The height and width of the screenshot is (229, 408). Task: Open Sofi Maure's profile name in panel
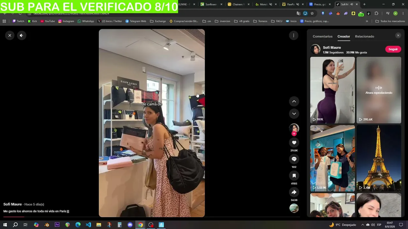click(x=332, y=47)
